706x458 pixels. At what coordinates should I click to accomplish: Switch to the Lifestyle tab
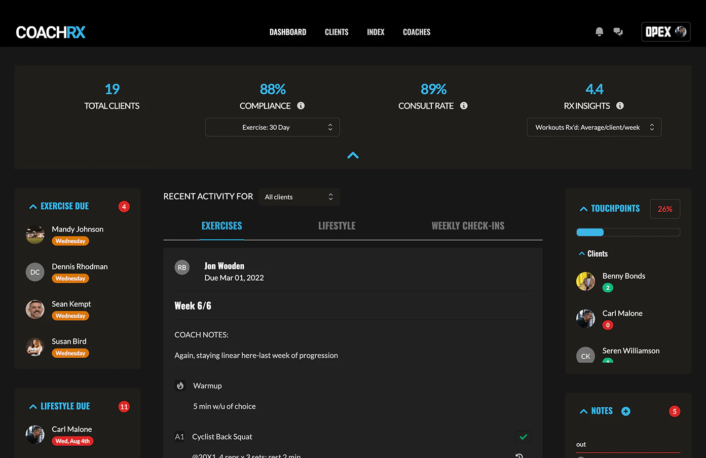(x=337, y=225)
